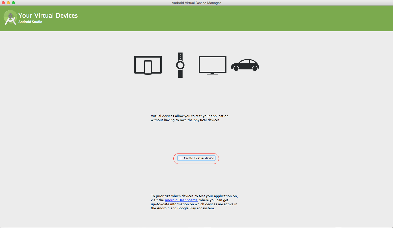Click the tablet and phone device icon
The image size is (393, 228).
point(148,65)
